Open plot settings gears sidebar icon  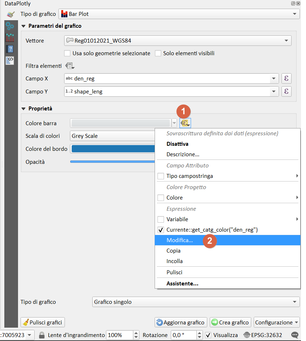pos(10,26)
